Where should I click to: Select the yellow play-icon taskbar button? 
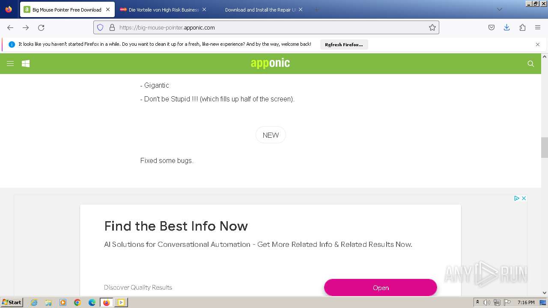tap(121, 302)
